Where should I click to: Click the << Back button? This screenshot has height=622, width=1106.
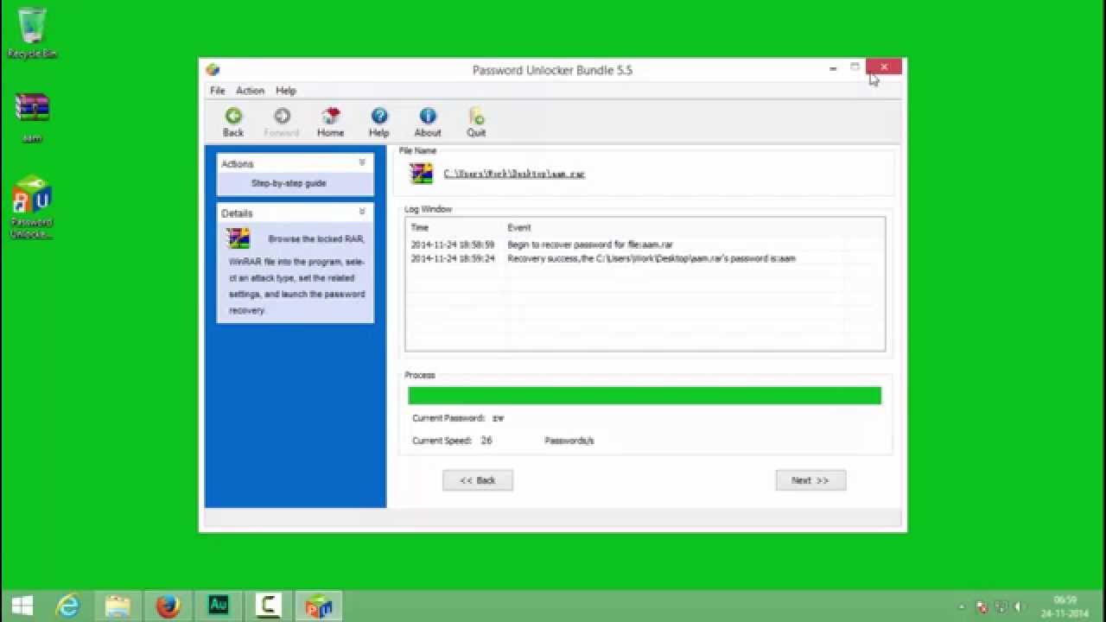click(x=478, y=480)
